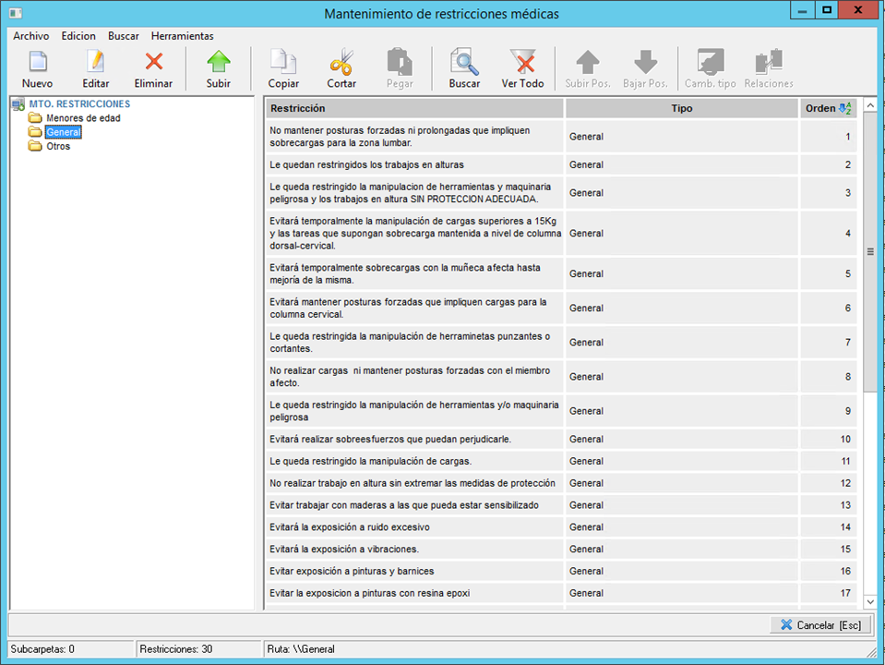Click the Cancelar [Esc] button
Viewport: 885px width, 665px height.
[819, 625]
